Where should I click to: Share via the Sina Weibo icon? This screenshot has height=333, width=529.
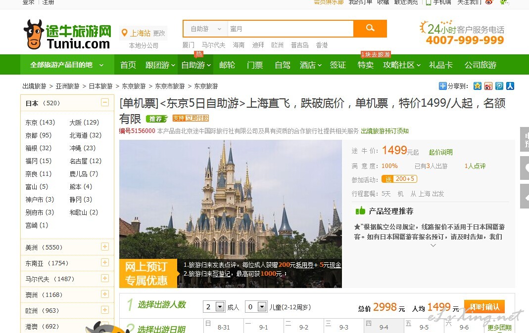488,86
